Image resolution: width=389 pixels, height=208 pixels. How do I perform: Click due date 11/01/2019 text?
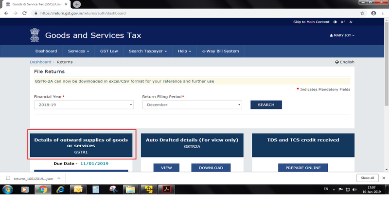[94, 164]
